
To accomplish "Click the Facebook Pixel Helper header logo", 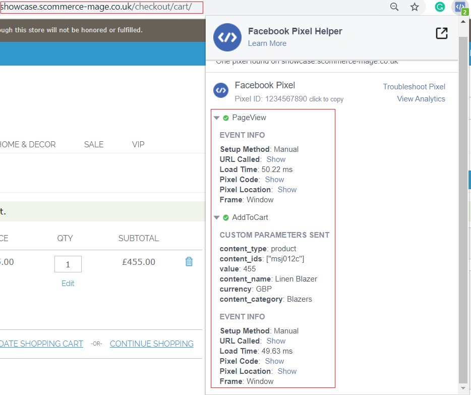I will click(227, 37).
